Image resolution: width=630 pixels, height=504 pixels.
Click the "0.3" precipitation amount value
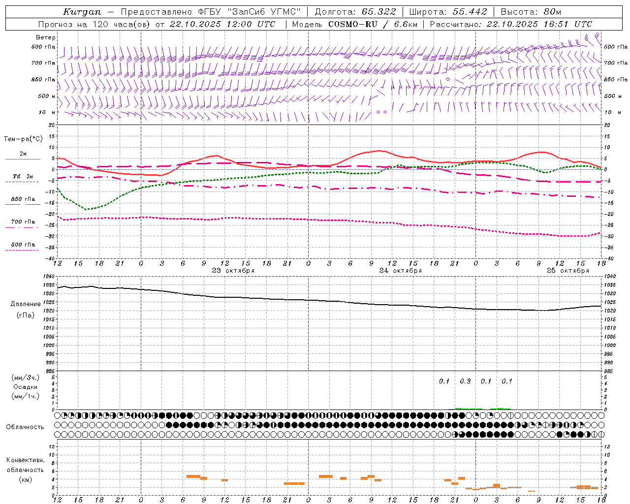click(x=465, y=381)
